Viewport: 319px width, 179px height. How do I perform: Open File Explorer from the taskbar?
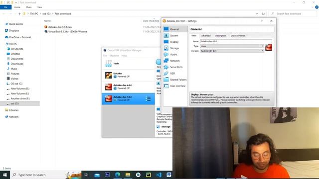point(128,175)
